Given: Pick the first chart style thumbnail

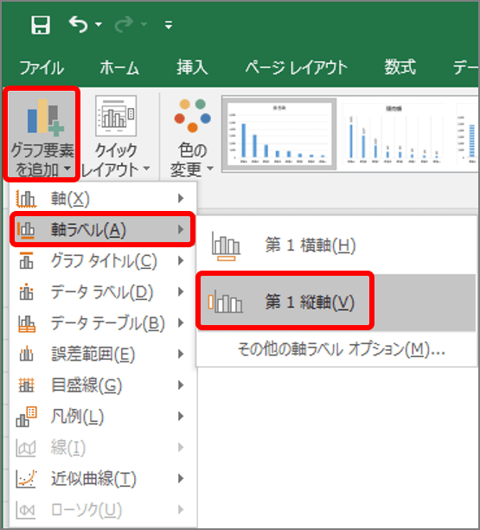Looking at the screenshot, I should pos(279,134).
